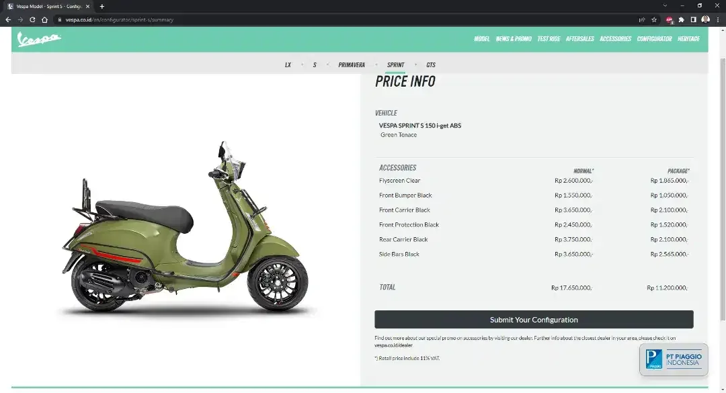Screen dimensions: 726x393
Task: Open the AFTERSALES menu item
Action: (x=579, y=39)
